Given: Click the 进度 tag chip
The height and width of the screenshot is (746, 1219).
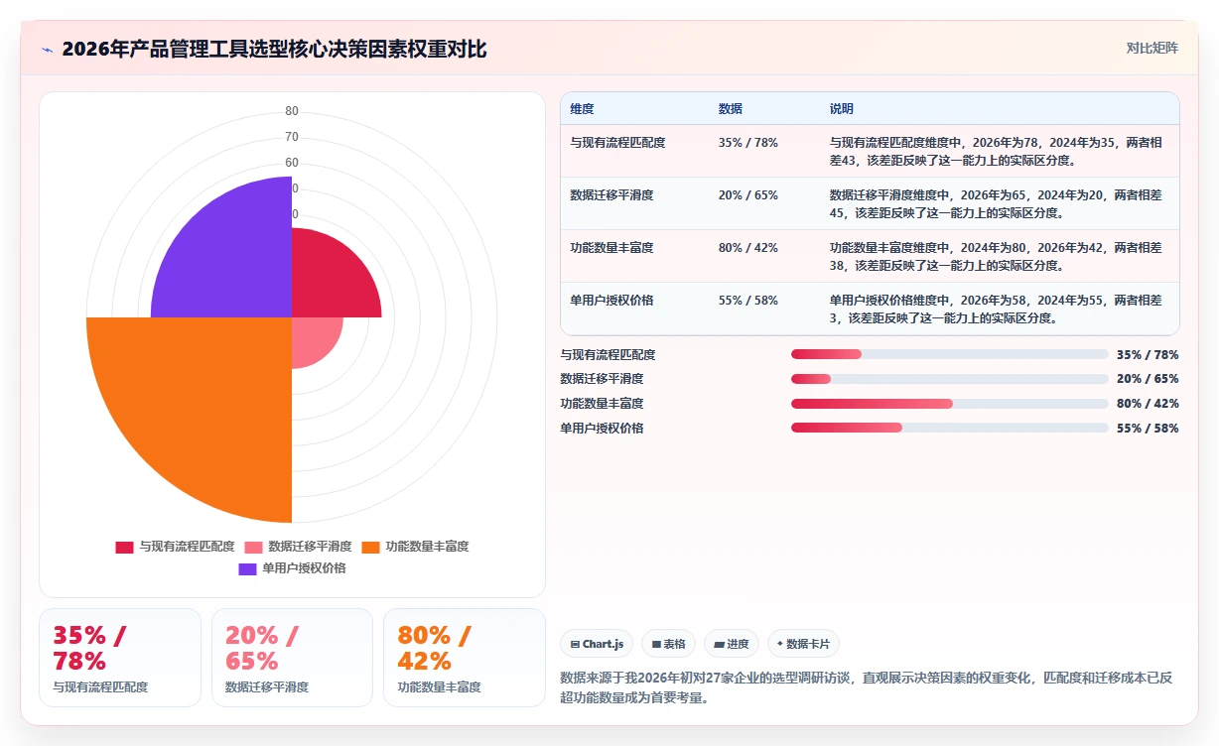Looking at the screenshot, I should pos(732,644).
